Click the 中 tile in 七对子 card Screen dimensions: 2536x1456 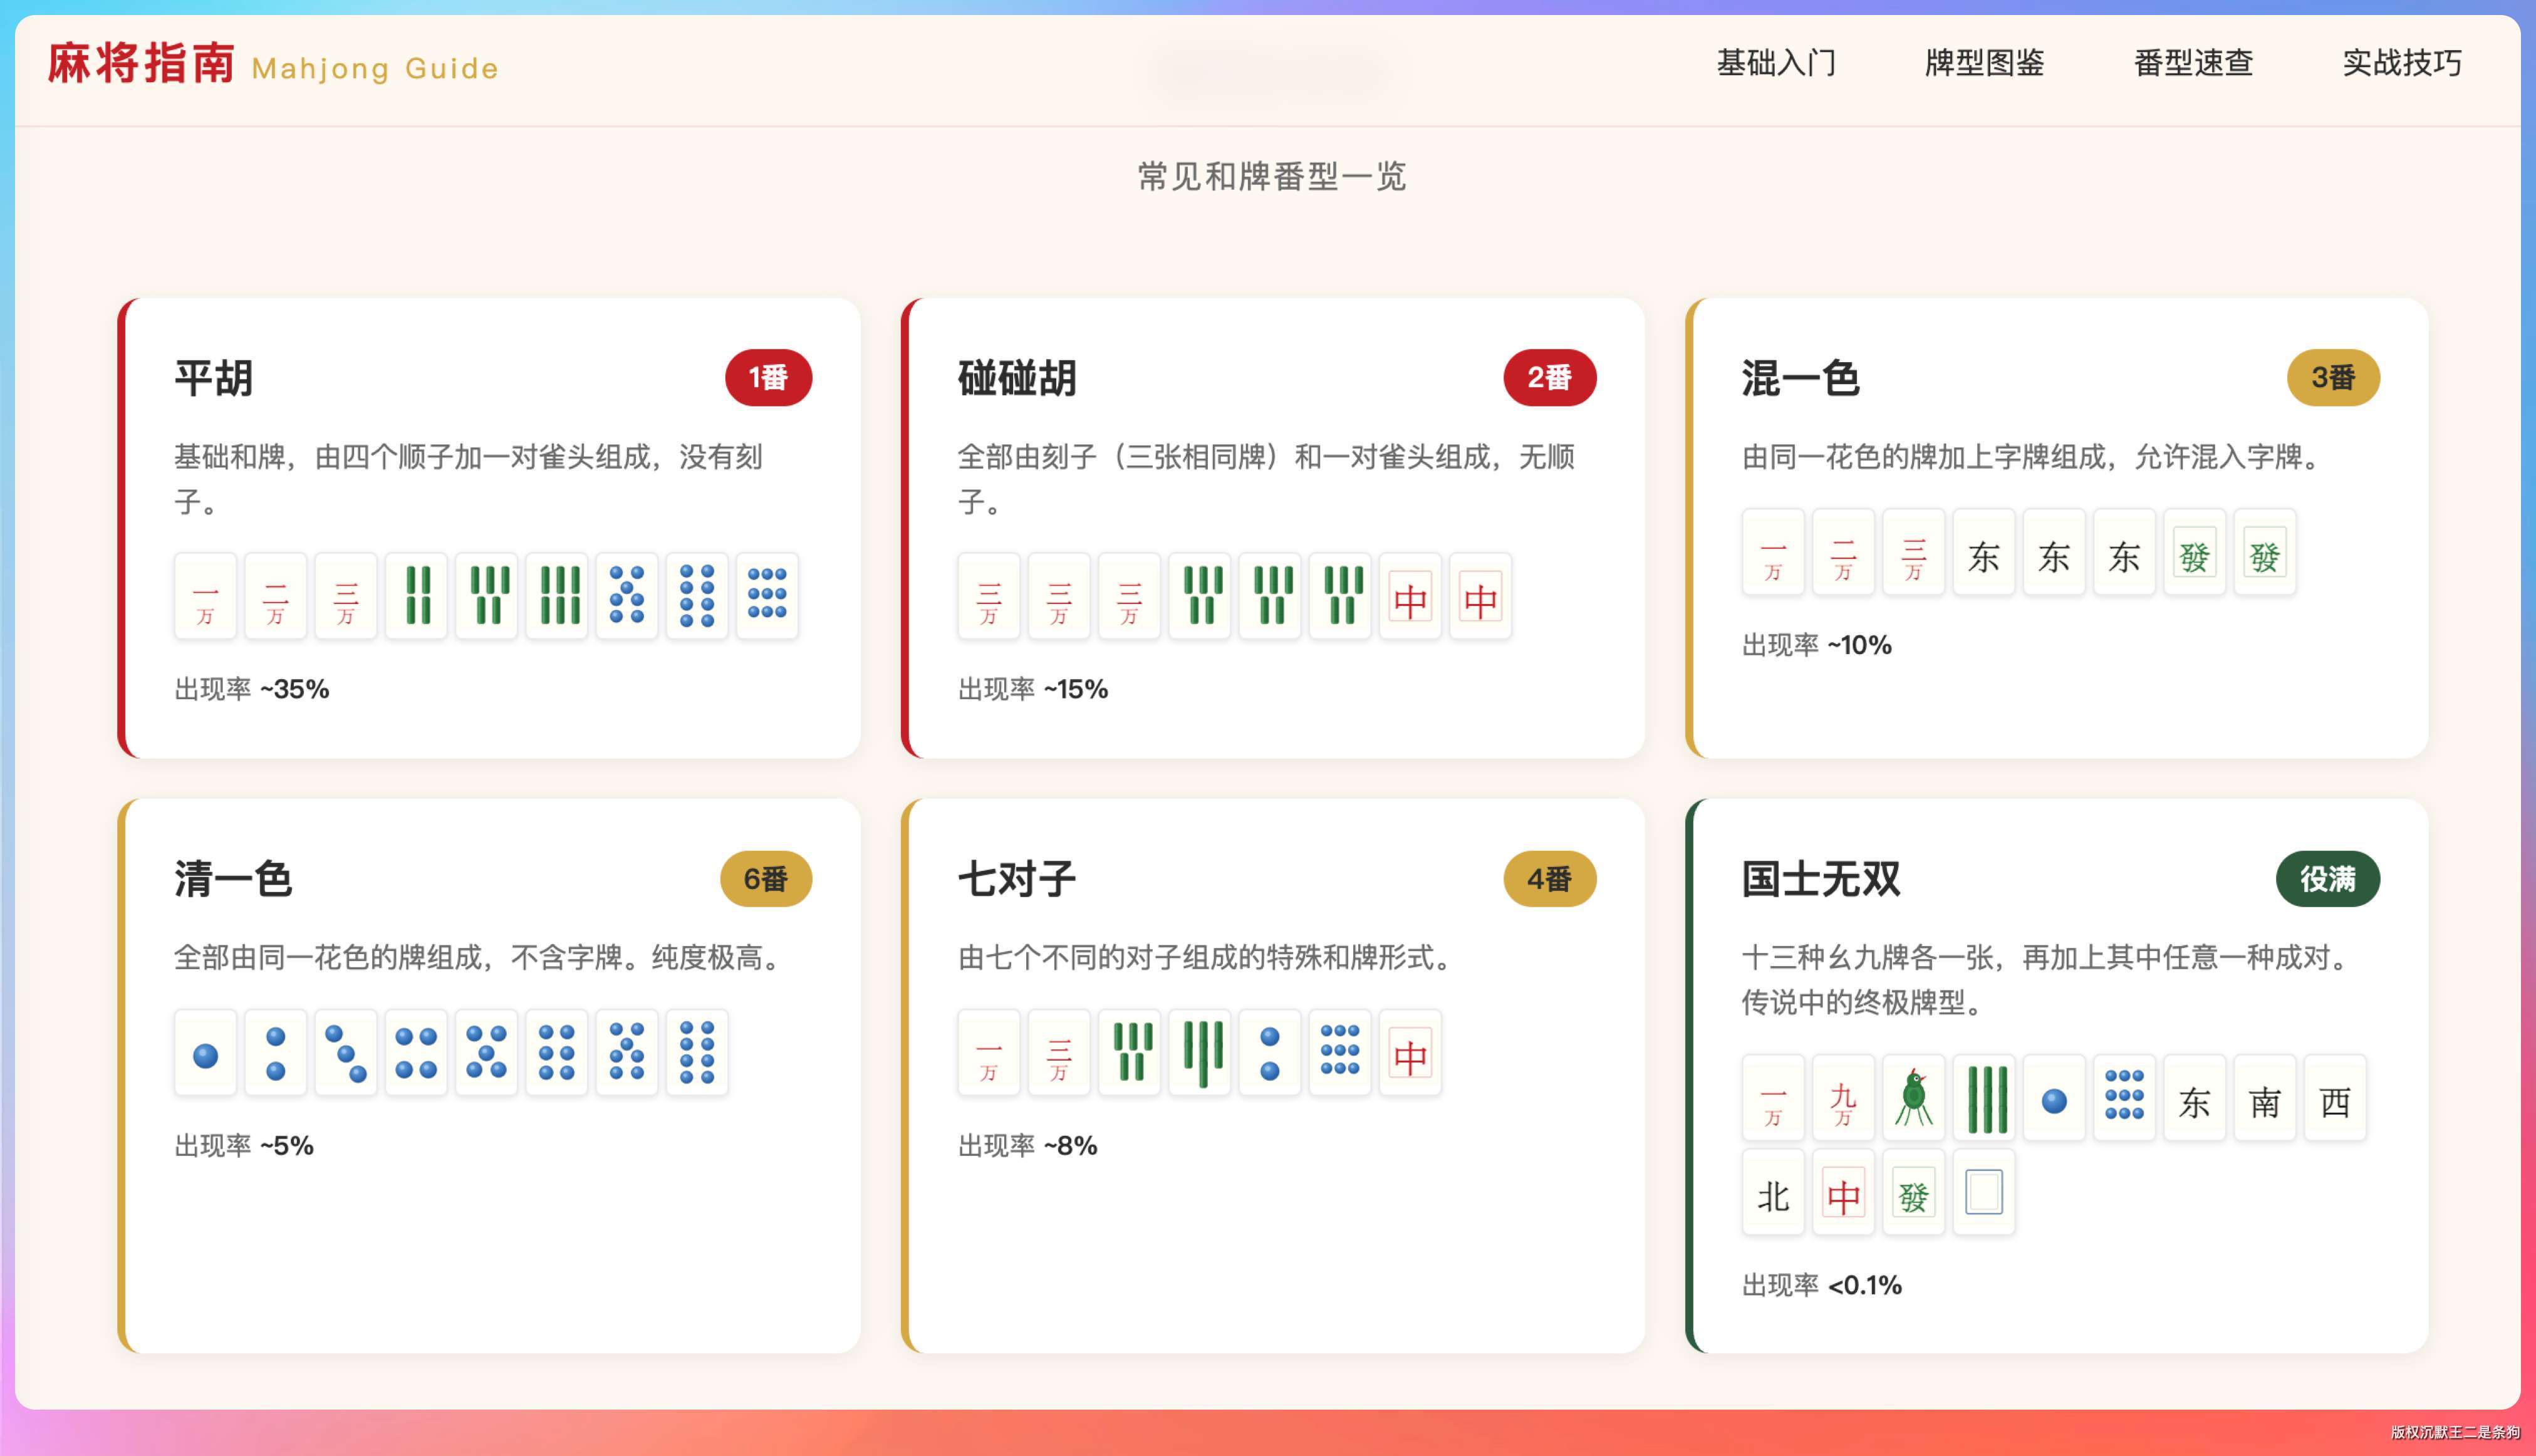tap(1410, 1053)
